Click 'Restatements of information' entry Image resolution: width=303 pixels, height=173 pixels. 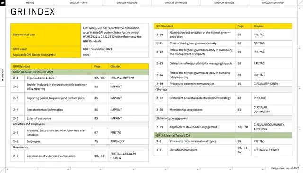[45, 110]
